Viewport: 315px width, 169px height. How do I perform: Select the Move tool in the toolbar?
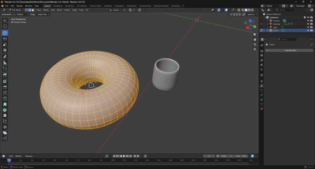tap(5, 33)
